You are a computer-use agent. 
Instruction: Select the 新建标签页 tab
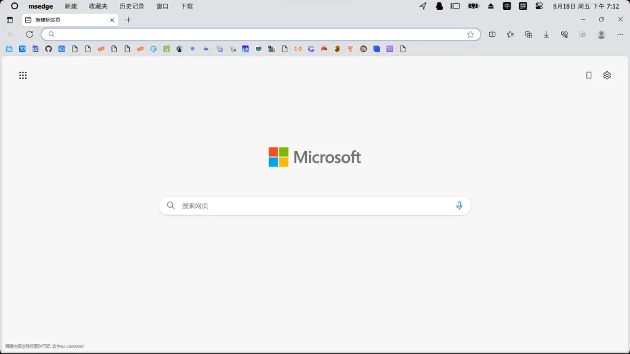[x=70, y=20]
